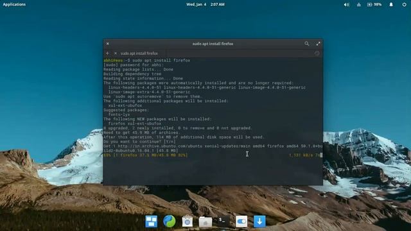Screen dimensions: 411x231
Task: Open the tab history icon
Action: (x=317, y=53)
